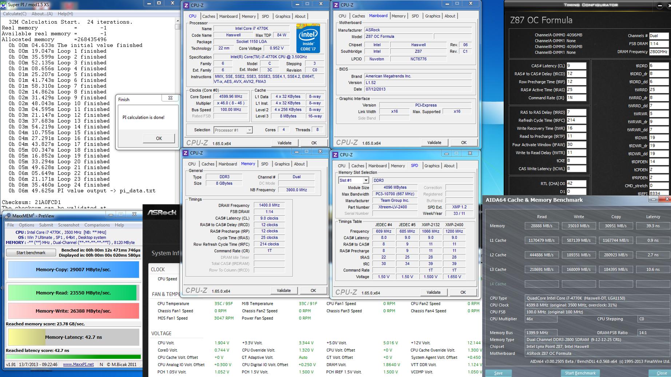Click the AIDA64 L3 Cache Latency value 10.6 ns
The image size is (671, 377).
(653, 270)
